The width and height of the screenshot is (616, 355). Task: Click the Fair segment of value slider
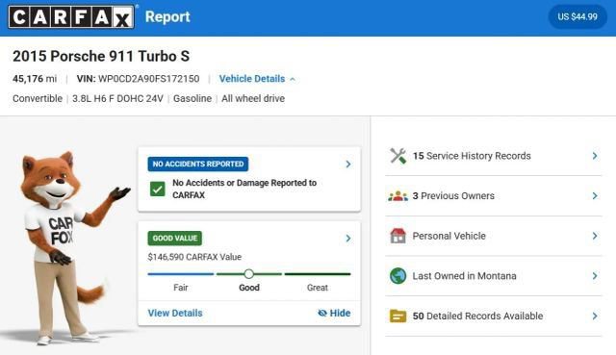click(181, 274)
